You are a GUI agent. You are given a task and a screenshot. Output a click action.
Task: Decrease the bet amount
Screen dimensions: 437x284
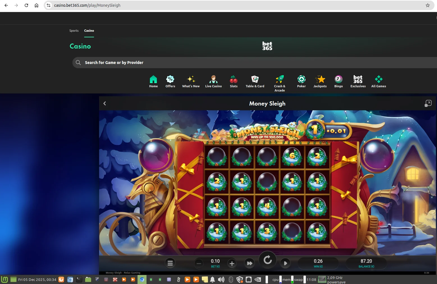point(199,264)
